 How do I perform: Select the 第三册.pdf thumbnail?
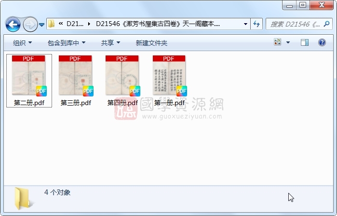click(x=76, y=75)
